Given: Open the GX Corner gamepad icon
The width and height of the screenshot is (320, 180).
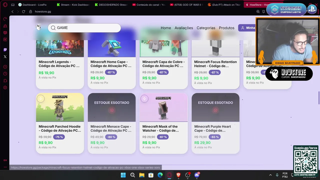Looking at the screenshot, I should pyautogui.click(x=13, y=5).
